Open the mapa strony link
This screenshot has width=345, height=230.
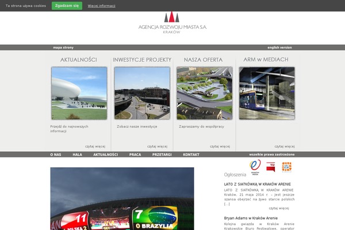63,48
